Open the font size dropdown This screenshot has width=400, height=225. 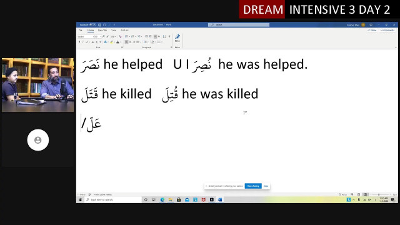98,37
